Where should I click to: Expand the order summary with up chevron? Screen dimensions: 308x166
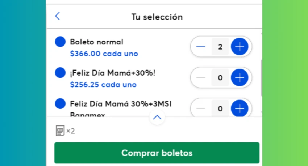tap(157, 118)
